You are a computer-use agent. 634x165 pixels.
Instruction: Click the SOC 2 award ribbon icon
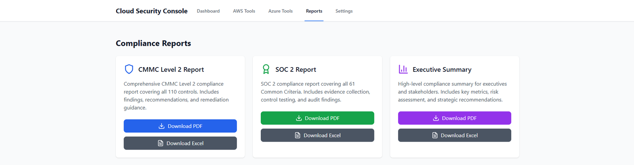[x=266, y=69]
